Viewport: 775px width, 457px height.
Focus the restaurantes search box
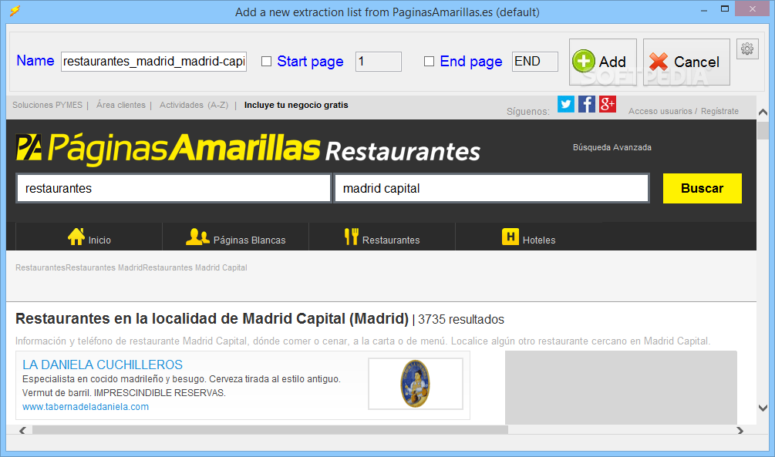point(174,188)
